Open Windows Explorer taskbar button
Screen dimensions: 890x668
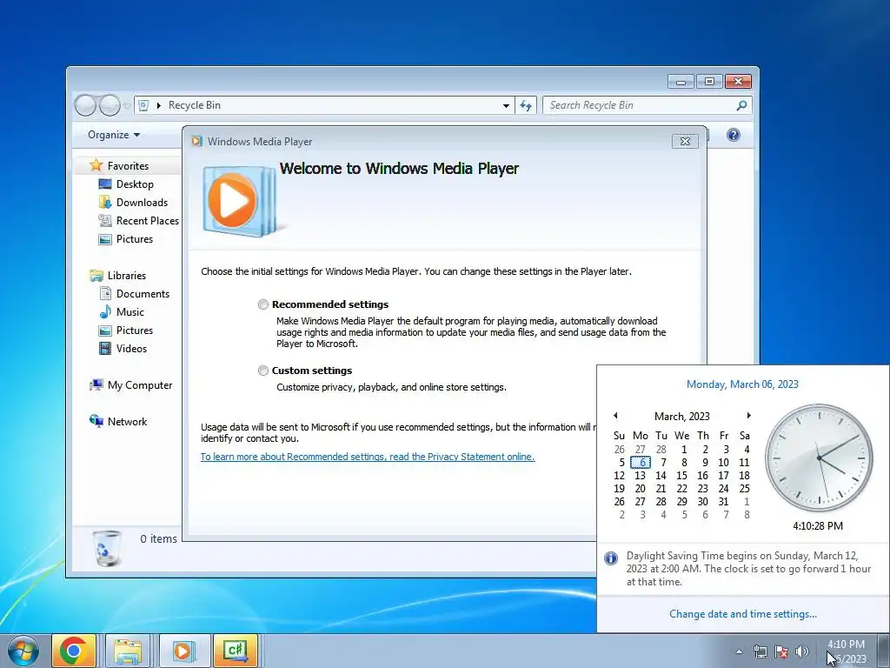click(128, 651)
